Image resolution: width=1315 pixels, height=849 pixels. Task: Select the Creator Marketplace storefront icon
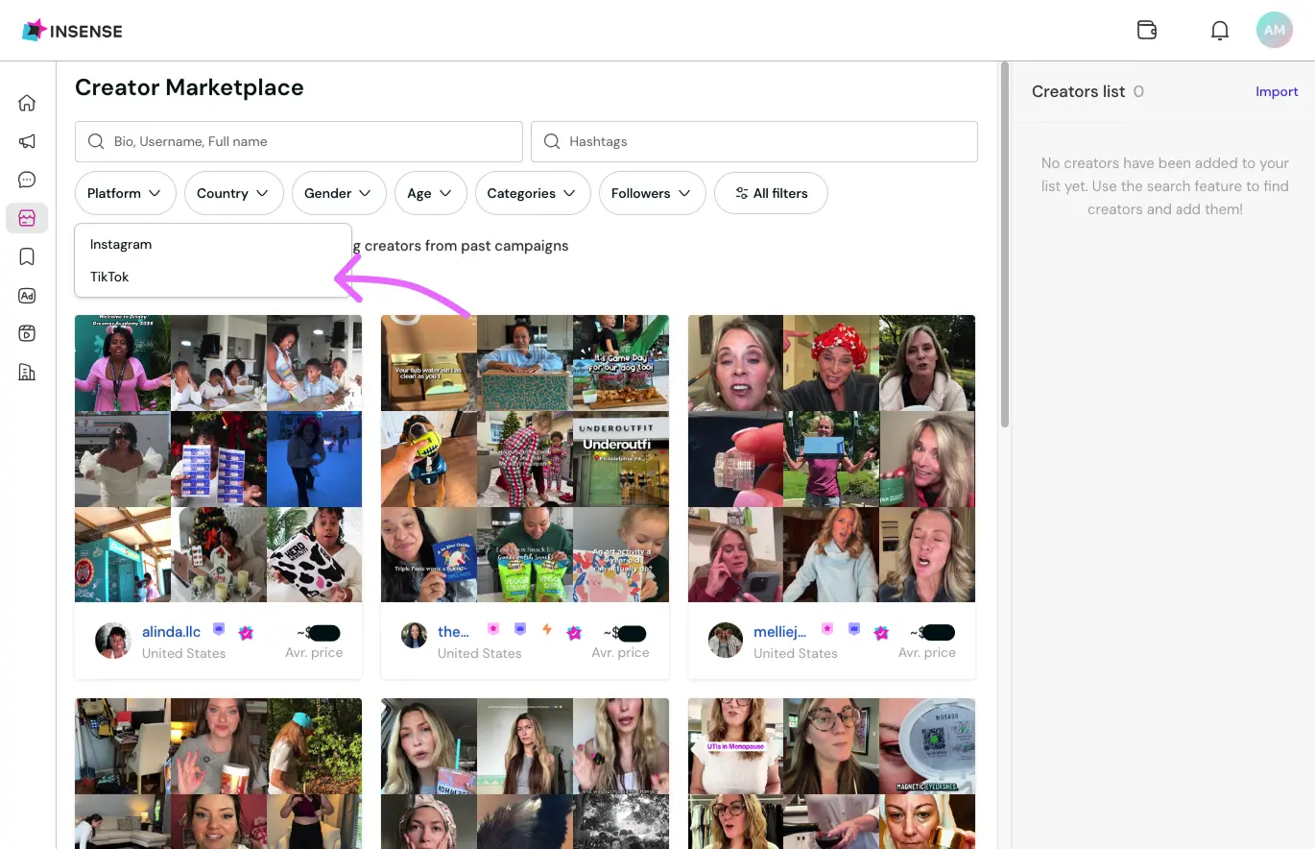point(26,217)
